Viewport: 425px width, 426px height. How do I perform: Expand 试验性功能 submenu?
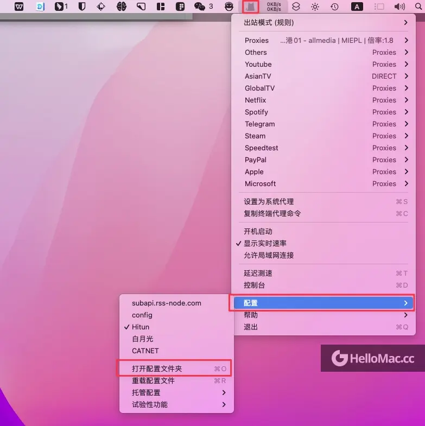pyautogui.click(x=176, y=404)
